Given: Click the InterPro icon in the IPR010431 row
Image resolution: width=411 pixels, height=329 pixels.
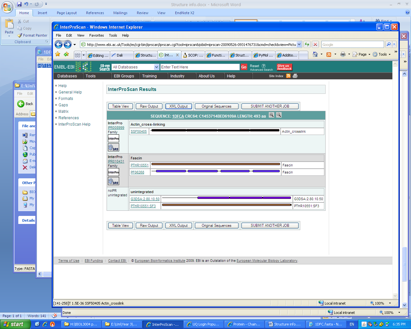Looking at the screenshot, I should click(113, 172).
